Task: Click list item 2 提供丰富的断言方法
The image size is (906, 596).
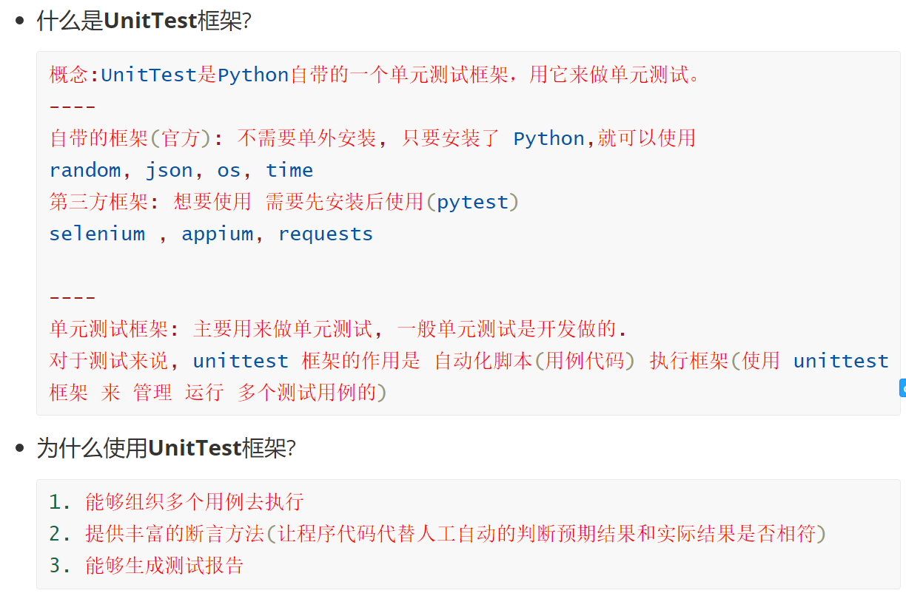Action: pos(437,534)
